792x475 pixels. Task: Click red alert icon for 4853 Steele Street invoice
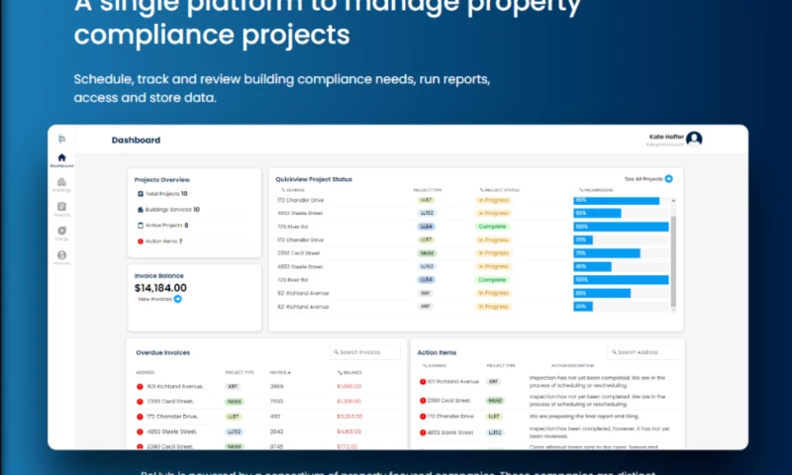140,432
